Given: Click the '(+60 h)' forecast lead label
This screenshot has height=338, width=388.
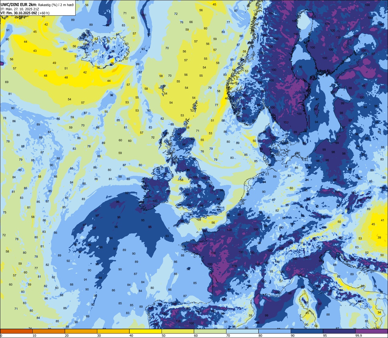Looking at the screenshot, I should [43, 13].
